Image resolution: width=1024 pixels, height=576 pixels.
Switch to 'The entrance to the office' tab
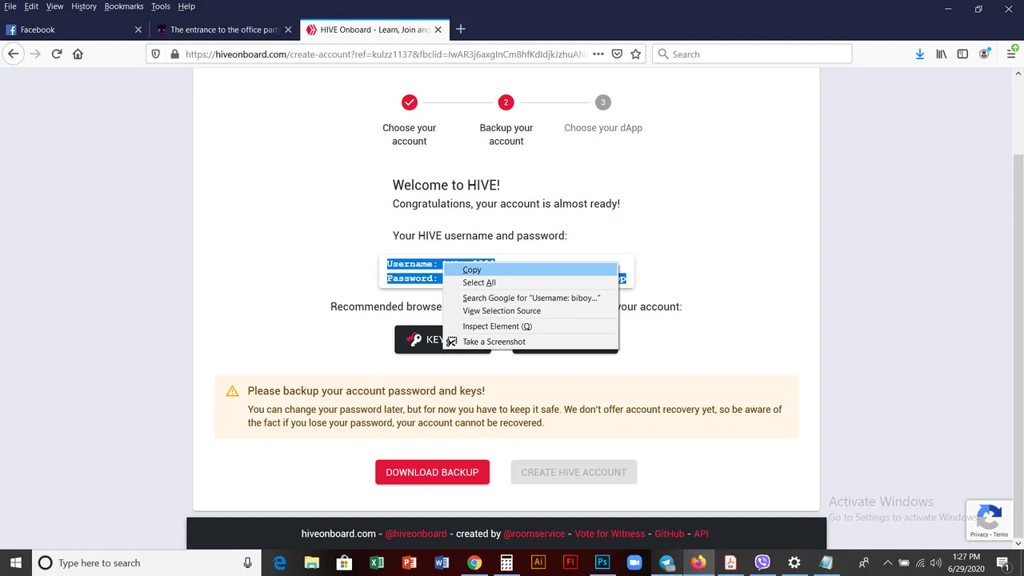point(225,30)
